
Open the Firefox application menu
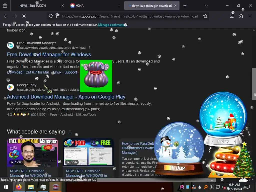[x=250, y=16]
